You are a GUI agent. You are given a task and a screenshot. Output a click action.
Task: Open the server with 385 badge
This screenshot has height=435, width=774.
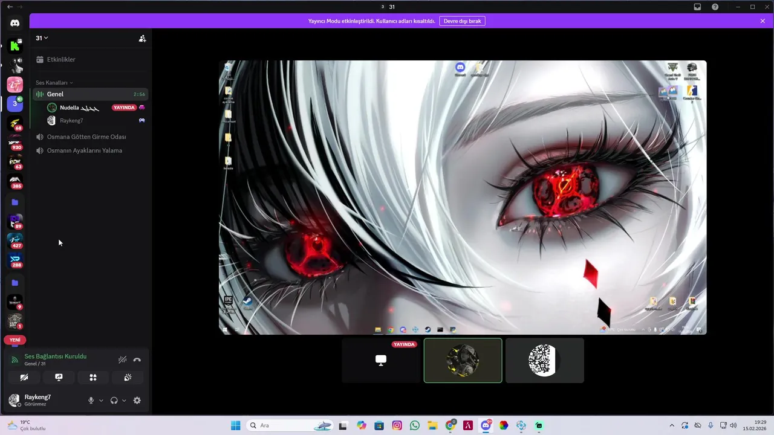pyautogui.click(x=15, y=182)
